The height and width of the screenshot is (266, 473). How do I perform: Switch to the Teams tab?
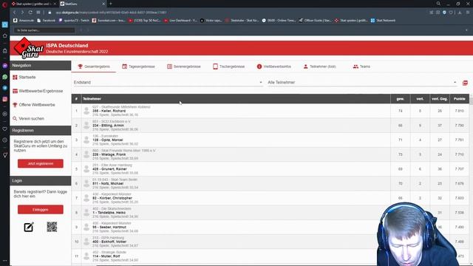(x=361, y=66)
